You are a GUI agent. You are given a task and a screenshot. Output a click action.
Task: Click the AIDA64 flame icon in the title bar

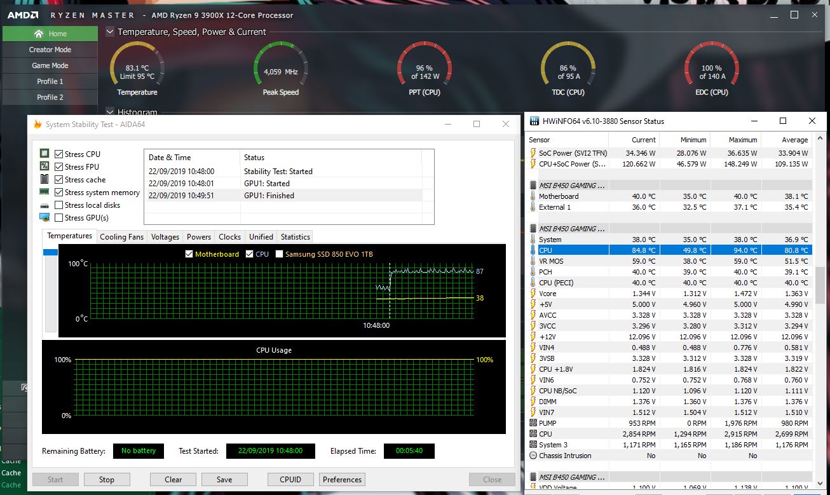coord(37,124)
